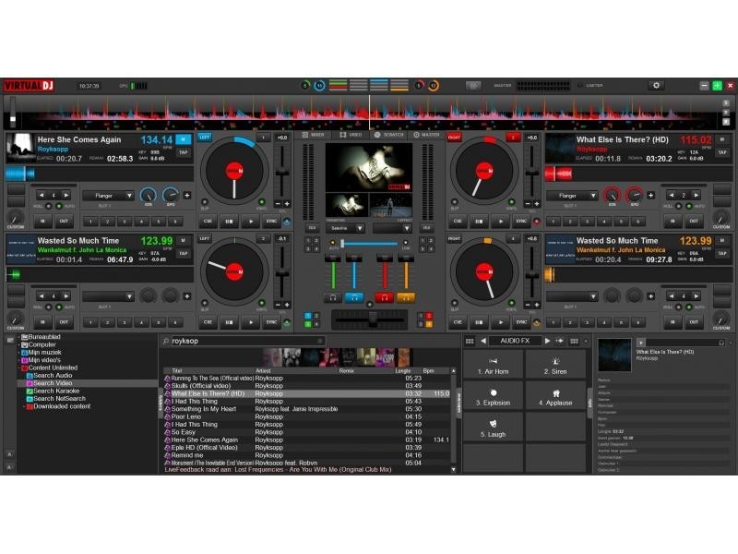This screenshot has height=554, width=738.
Task: Click the green channel headphone cue icon
Action: 333,297
